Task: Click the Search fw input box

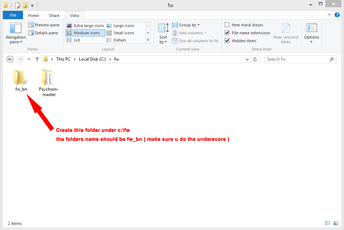Action: coord(297,59)
